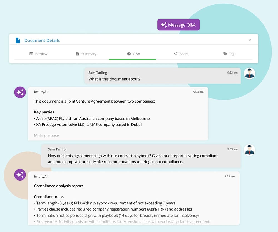The width and height of the screenshot is (278, 232).
Task: Close the Document Details panel
Action: pyautogui.click(x=250, y=40)
